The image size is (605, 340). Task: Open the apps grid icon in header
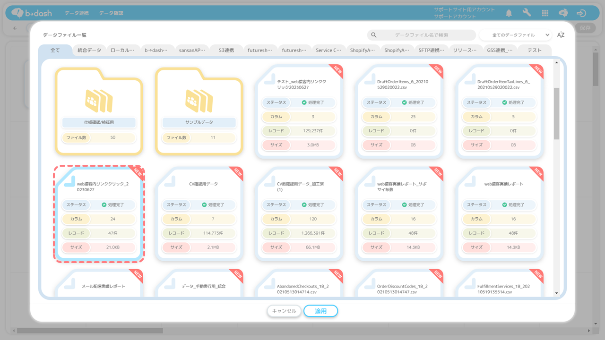[x=545, y=13]
